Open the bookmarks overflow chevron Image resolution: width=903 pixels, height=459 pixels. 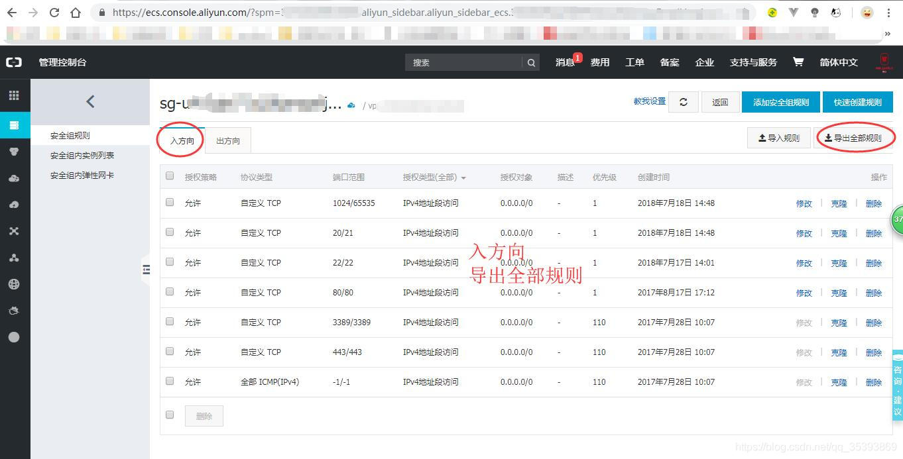click(x=888, y=33)
